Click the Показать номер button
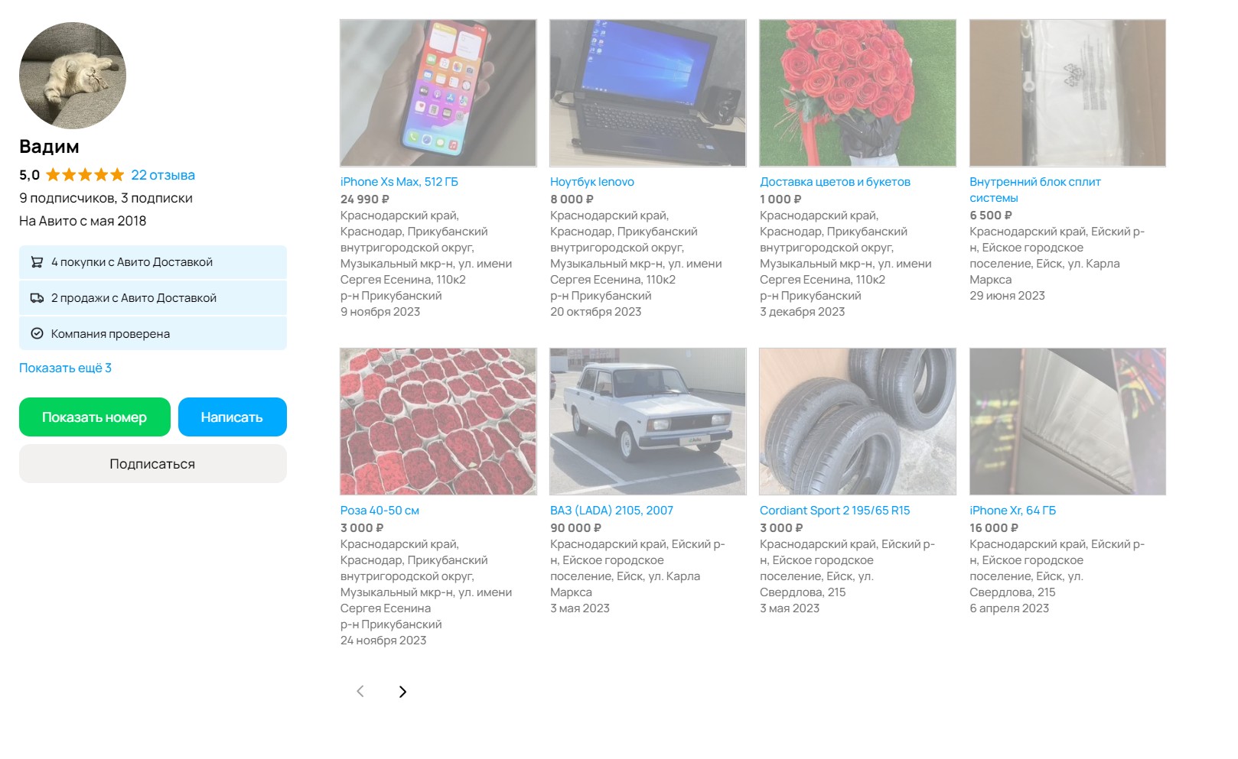The width and height of the screenshot is (1238, 759). (95, 417)
